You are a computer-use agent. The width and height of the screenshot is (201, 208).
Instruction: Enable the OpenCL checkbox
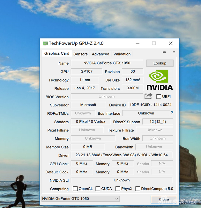tap(75, 189)
